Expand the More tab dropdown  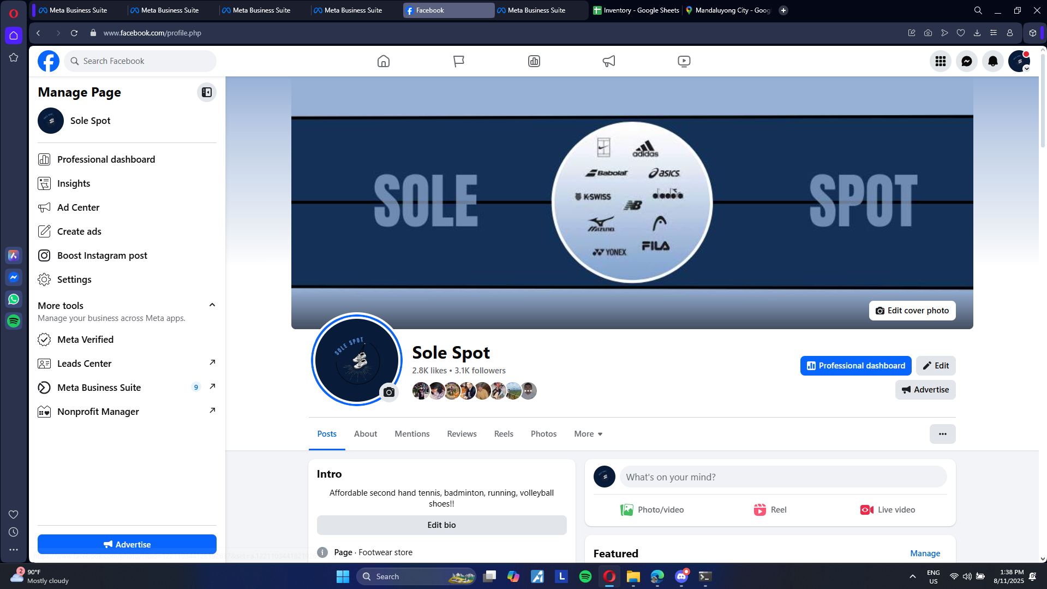(588, 434)
